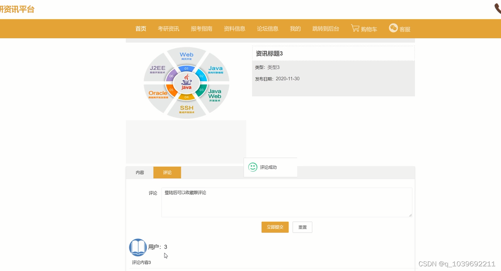Open 报考指南 menu item

pos(202,29)
